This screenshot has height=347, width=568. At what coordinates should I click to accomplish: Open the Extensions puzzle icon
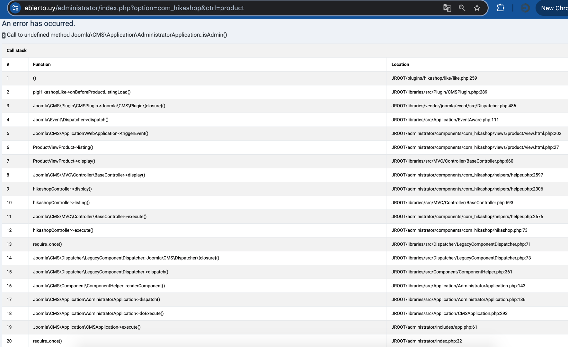pyautogui.click(x=500, y=8)
